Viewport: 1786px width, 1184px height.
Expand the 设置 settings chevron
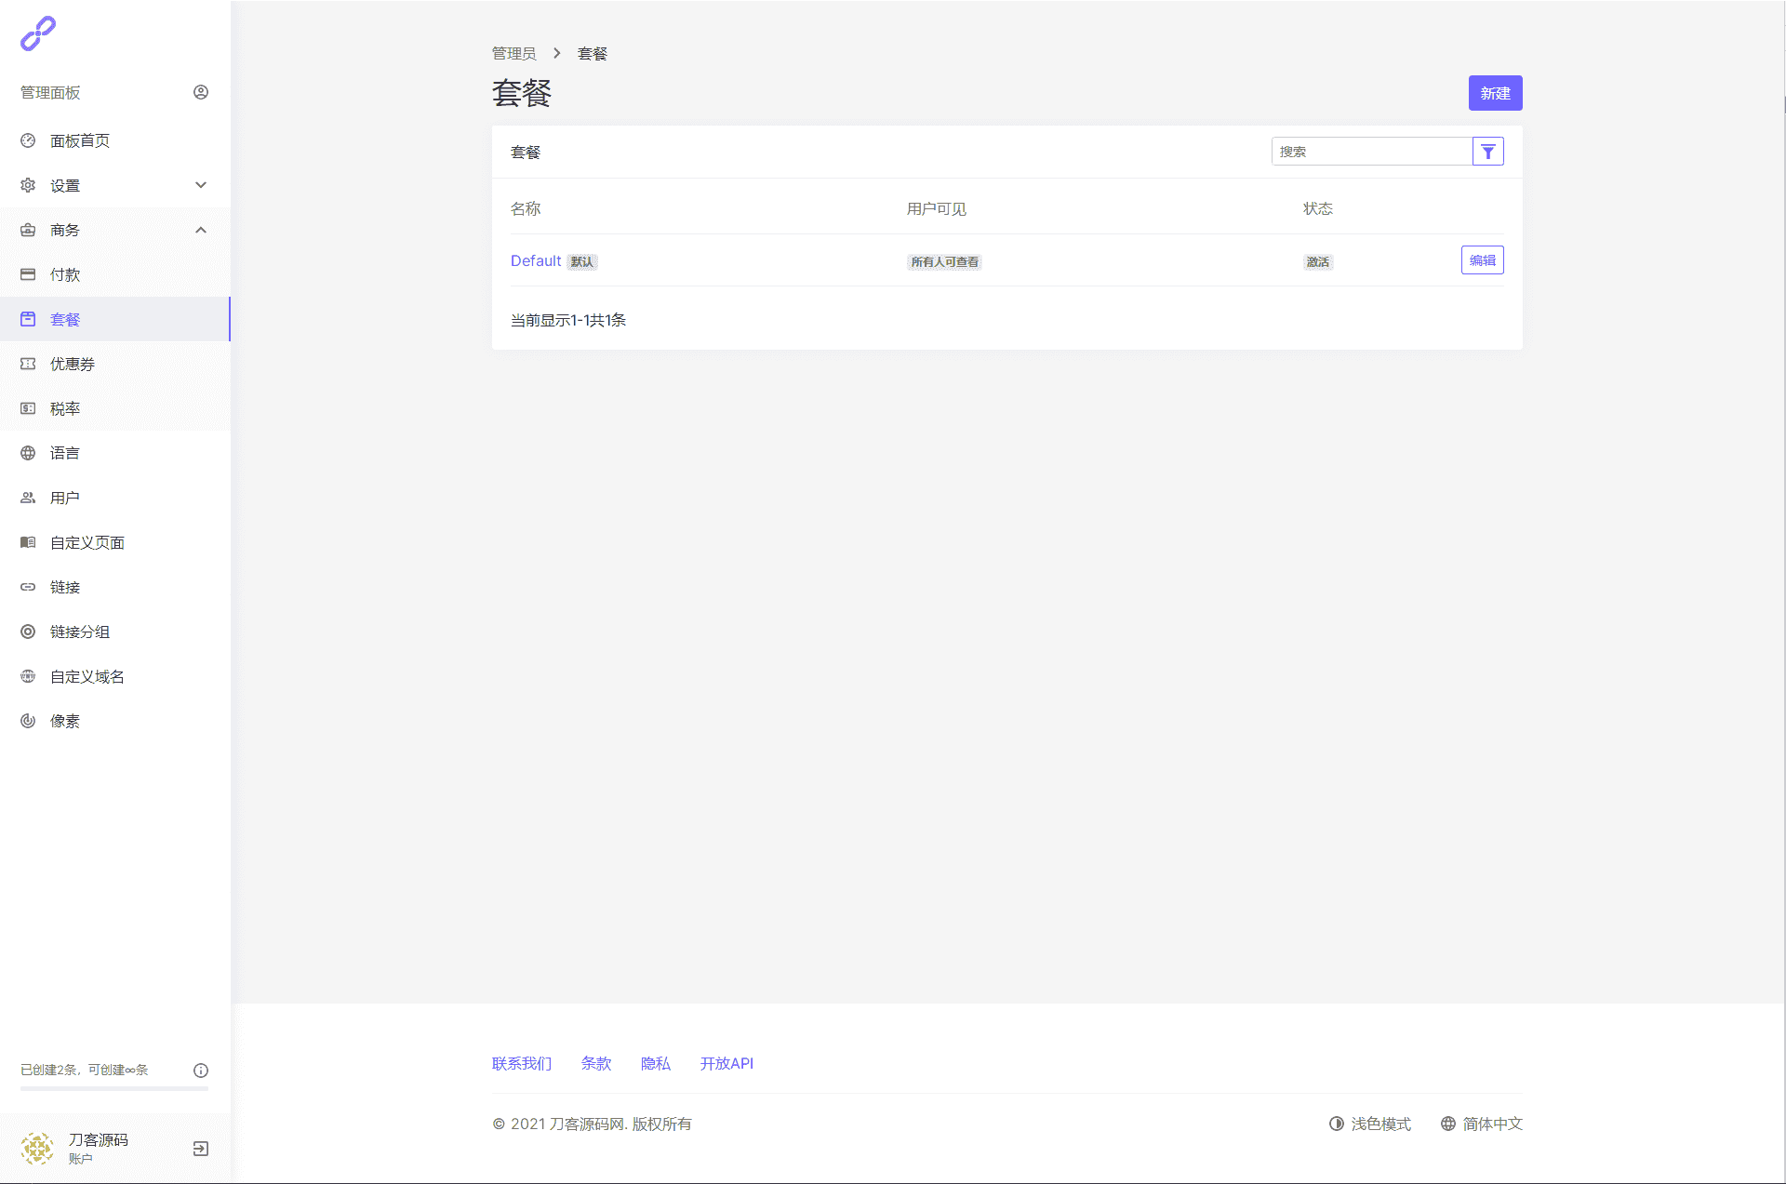tap(201, 185)
